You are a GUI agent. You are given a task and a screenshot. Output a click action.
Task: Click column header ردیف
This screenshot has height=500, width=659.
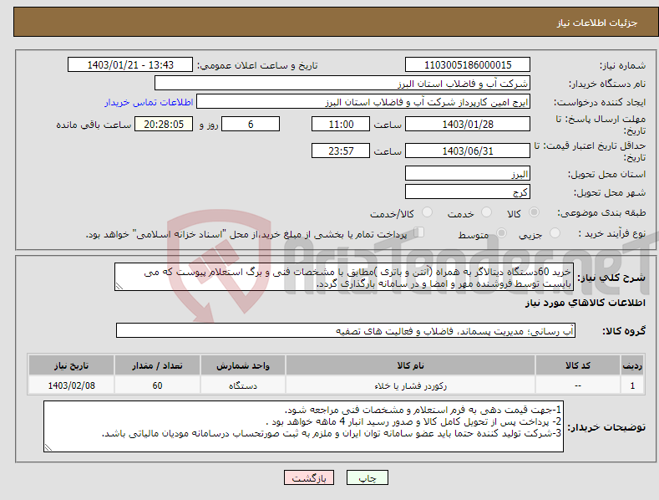632,365
